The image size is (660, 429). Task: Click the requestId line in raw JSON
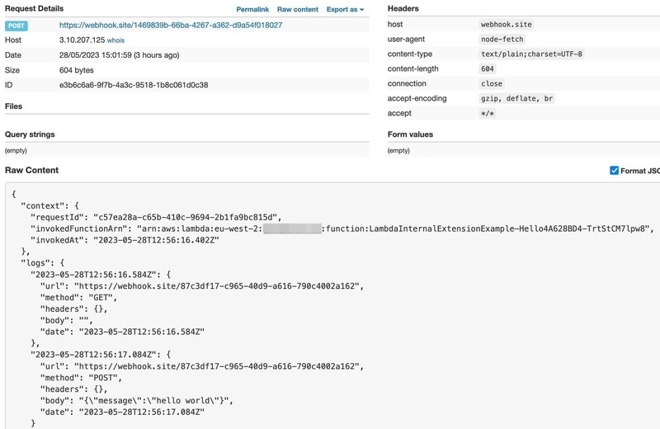156,217
